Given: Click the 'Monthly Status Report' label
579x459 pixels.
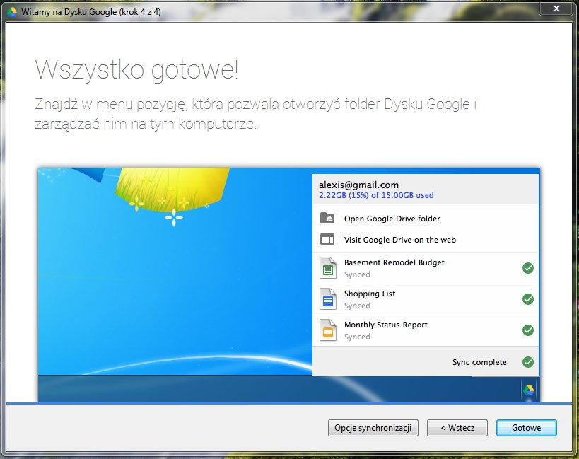Looking at the screenshot, I should pyautogui.click(x=386, y=325).
